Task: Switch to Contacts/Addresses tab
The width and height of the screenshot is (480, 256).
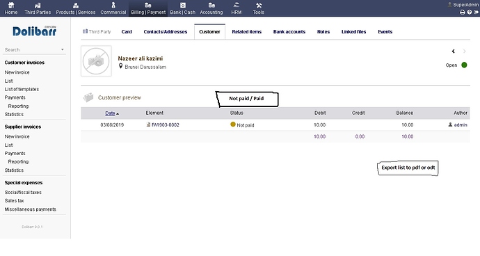Action: (x=166, y=31)
